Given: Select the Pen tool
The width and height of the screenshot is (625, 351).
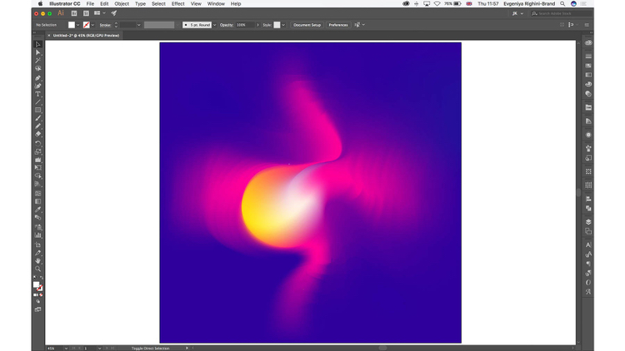Looking at the screenshot, I should 37,77.
